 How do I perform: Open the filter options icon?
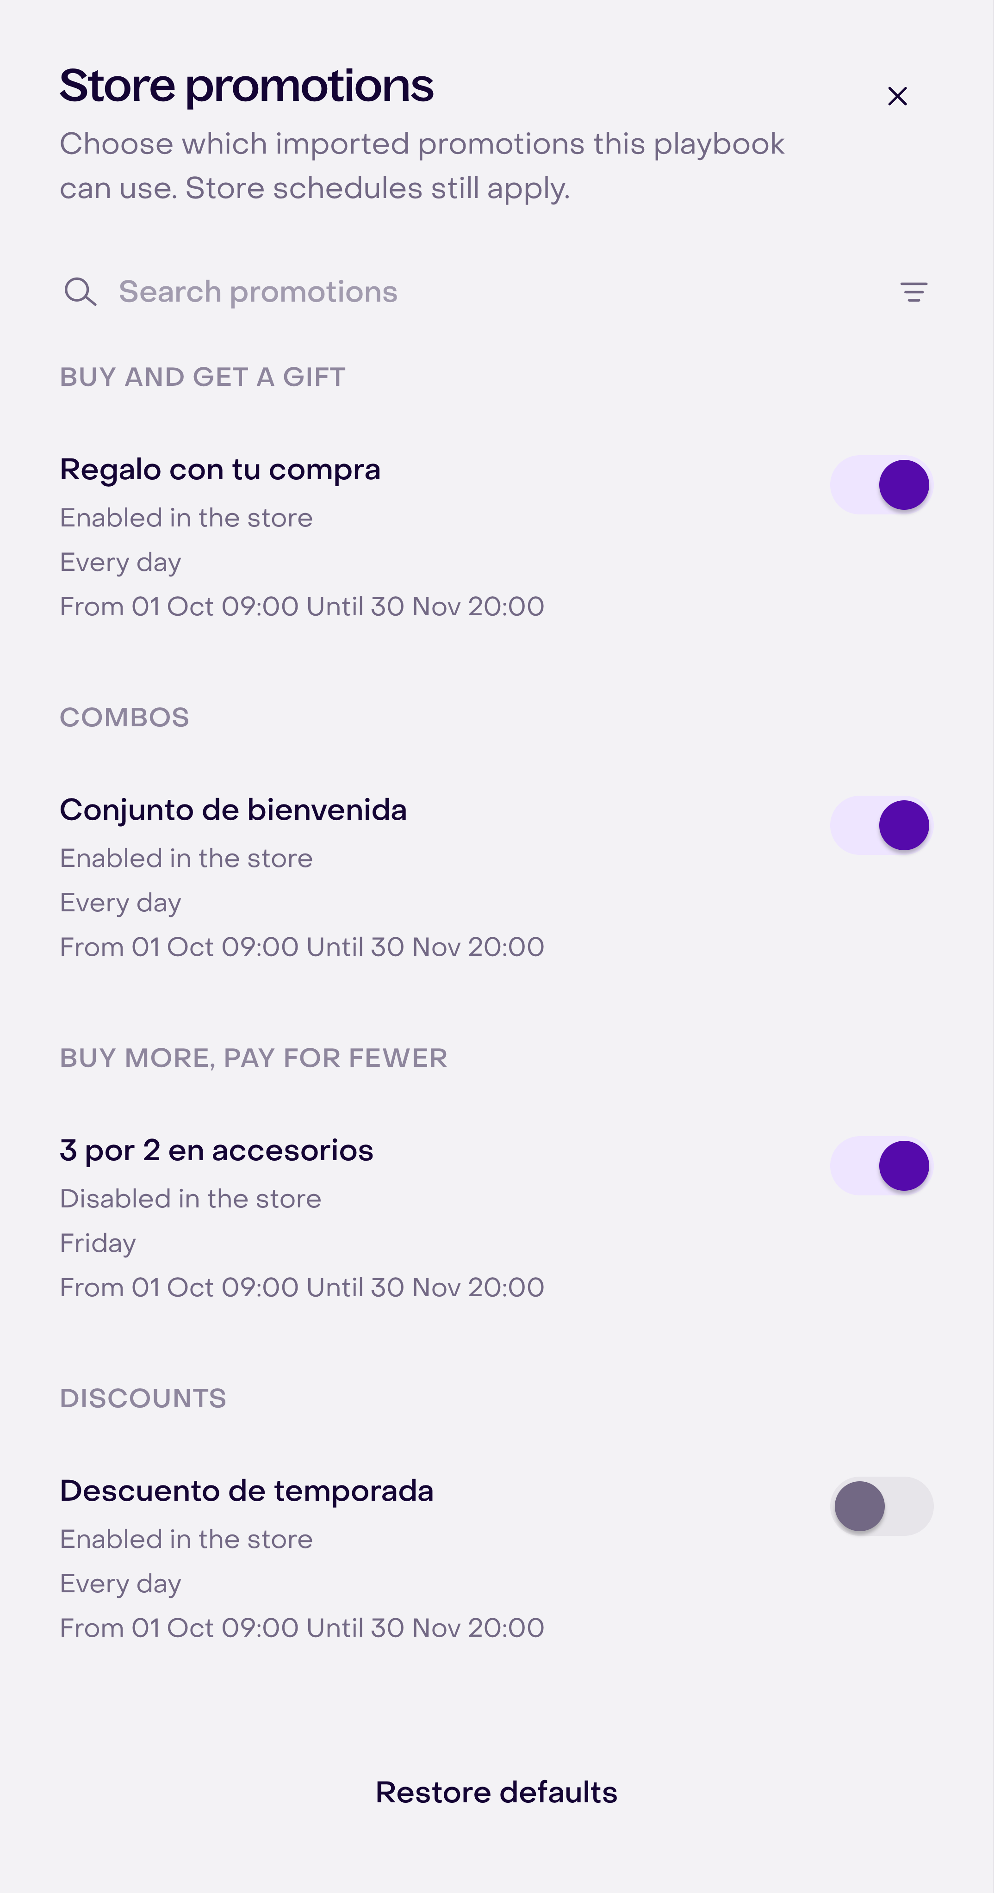tap(914, 292)
